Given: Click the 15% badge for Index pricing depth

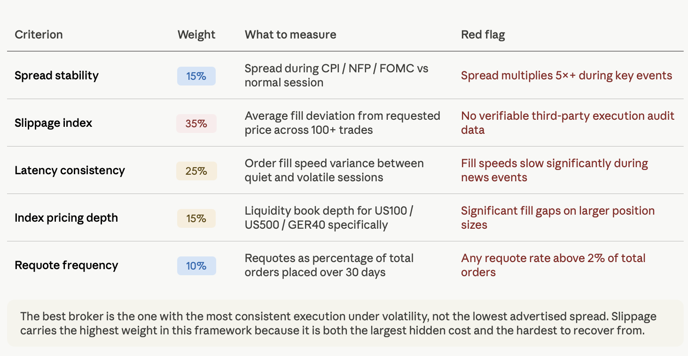Looking at the screenshot, I should 196,218.
